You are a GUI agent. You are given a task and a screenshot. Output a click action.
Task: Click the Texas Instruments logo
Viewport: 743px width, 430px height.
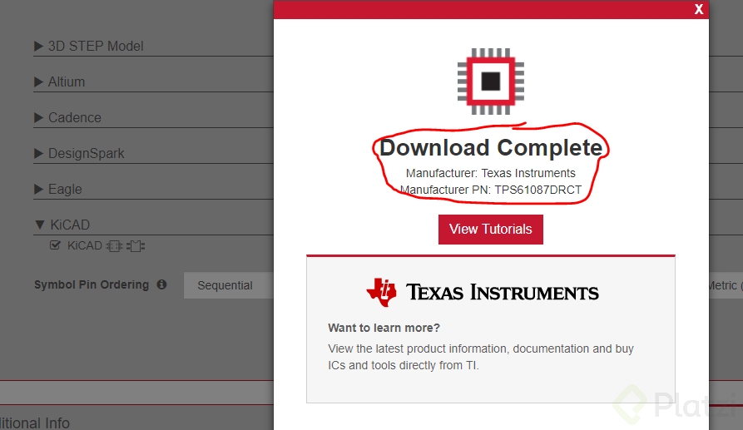[483, 292]
